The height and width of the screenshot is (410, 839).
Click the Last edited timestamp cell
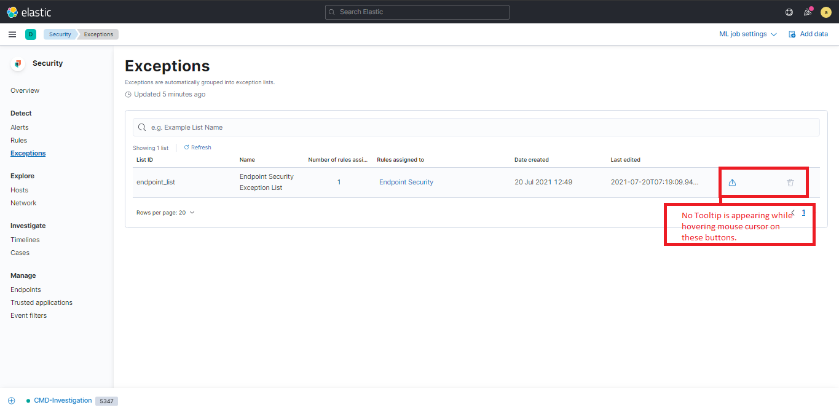[x=655, y=182]
